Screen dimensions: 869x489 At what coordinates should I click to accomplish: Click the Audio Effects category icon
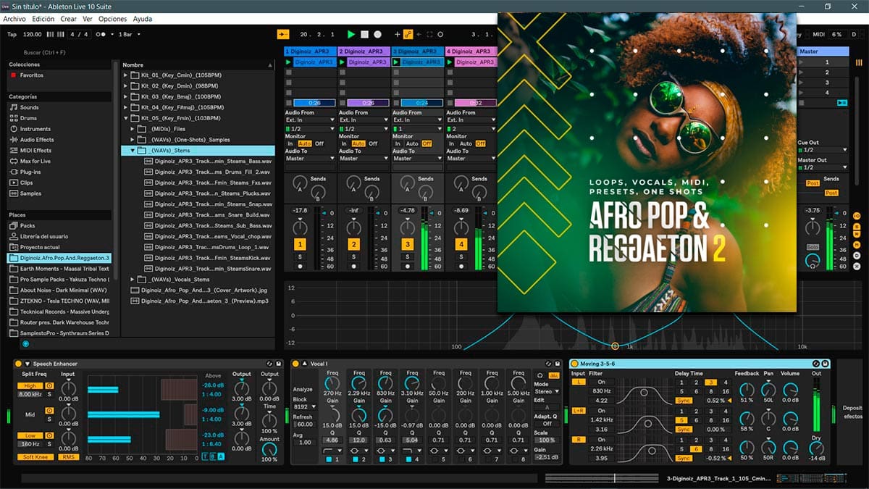14,140
